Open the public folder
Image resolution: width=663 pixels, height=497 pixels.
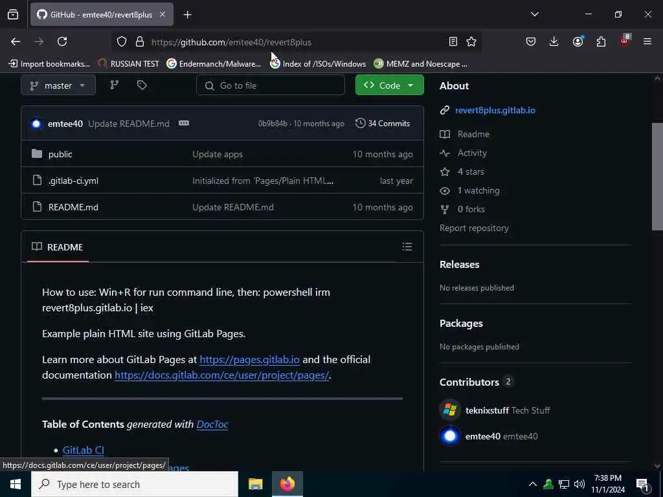[x=60, y=154]
